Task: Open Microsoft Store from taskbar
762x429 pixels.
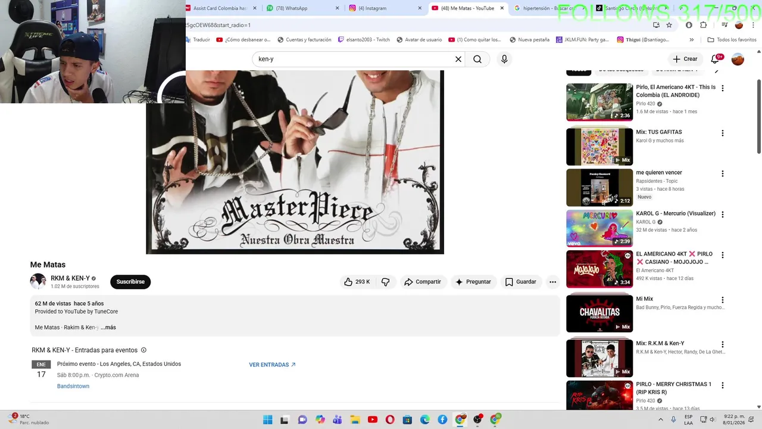Action: coord(407,419)
